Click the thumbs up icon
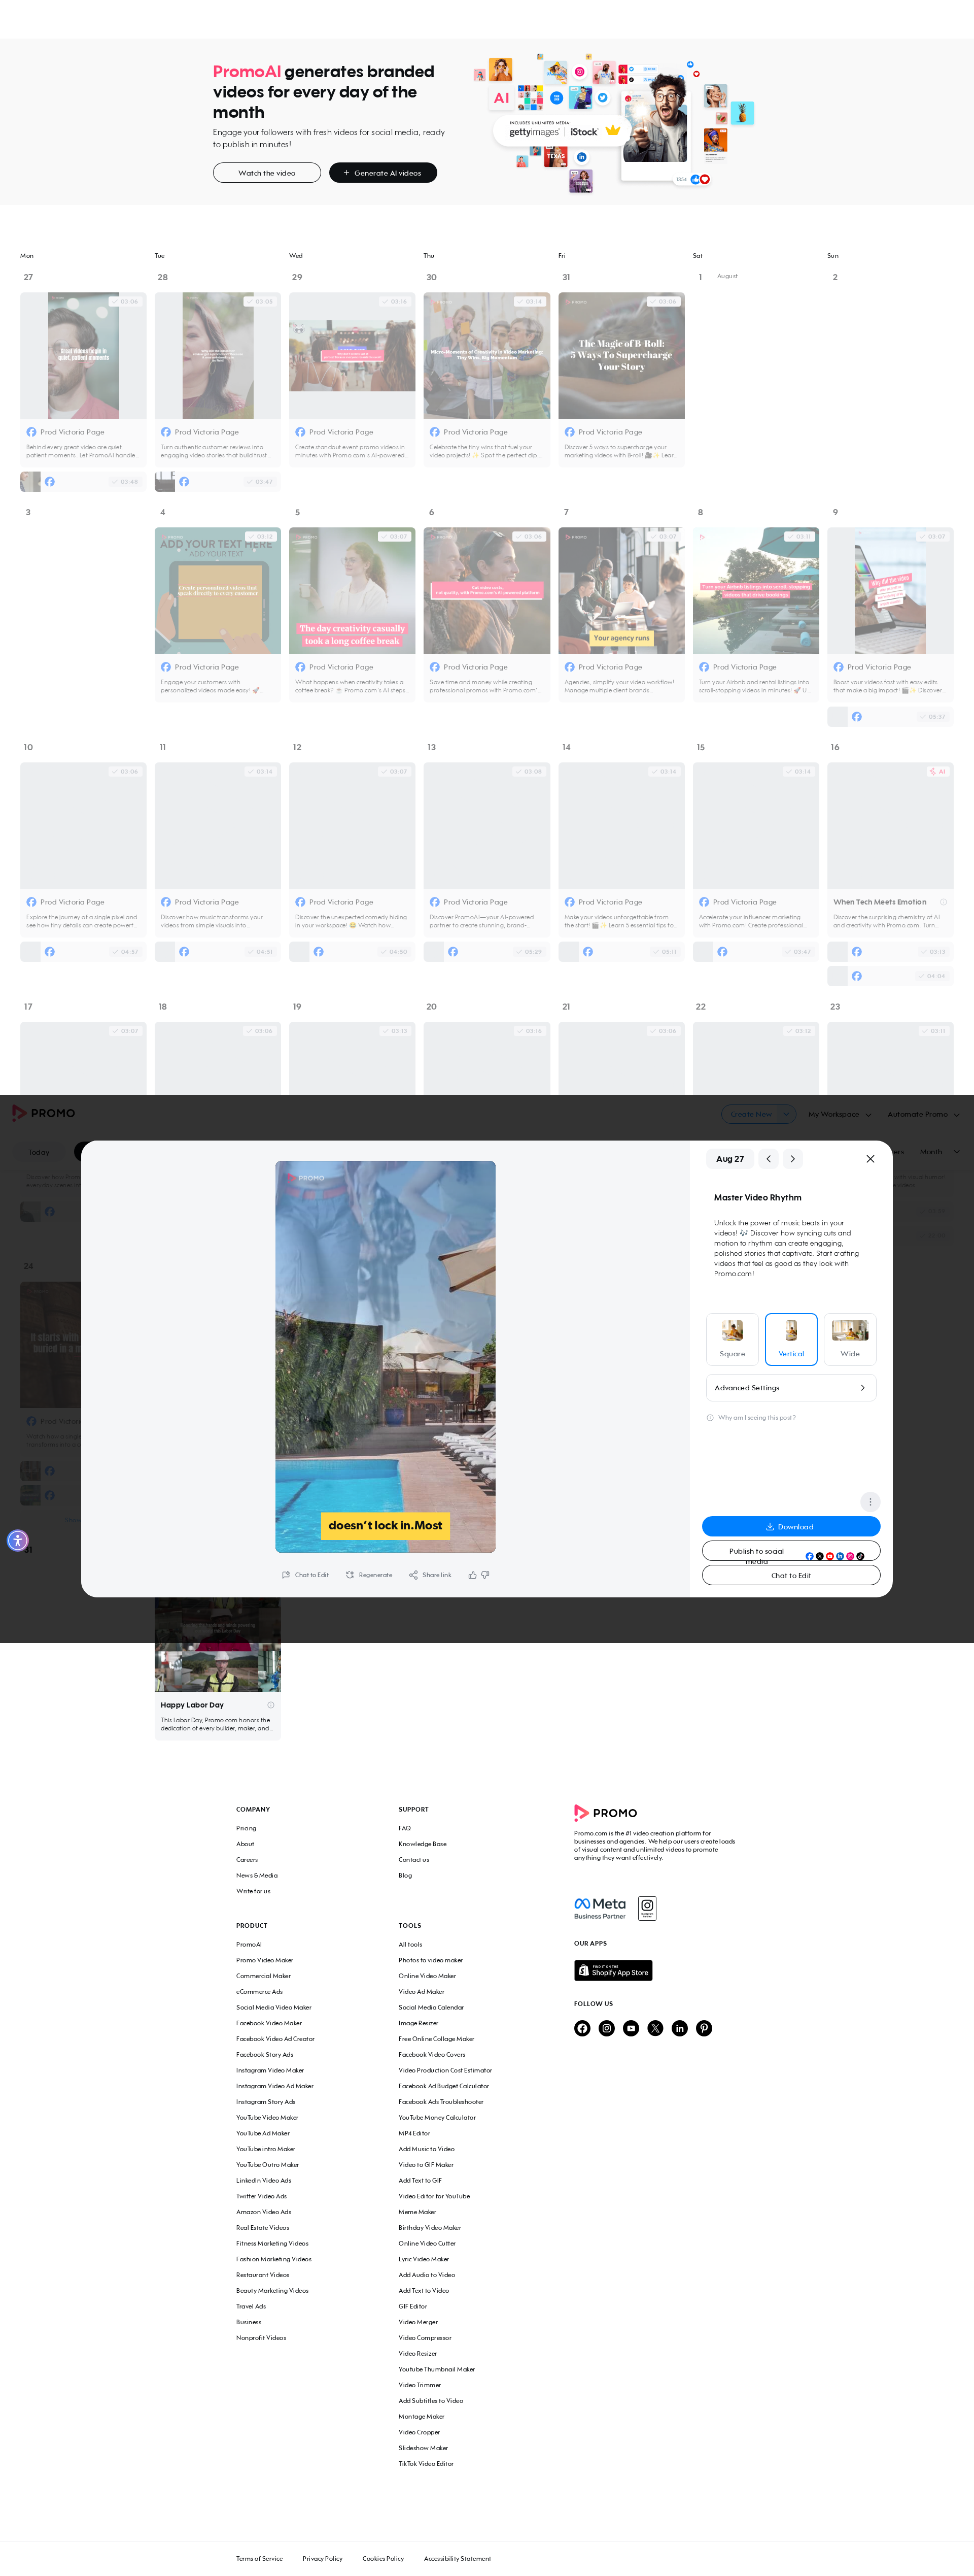This screenshot has width=974, height=2576. tap(472, 1574)
